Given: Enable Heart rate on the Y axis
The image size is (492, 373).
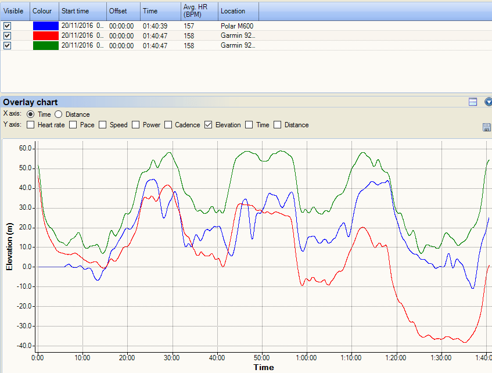Looking at the screenshot, I should pos(30,124).
